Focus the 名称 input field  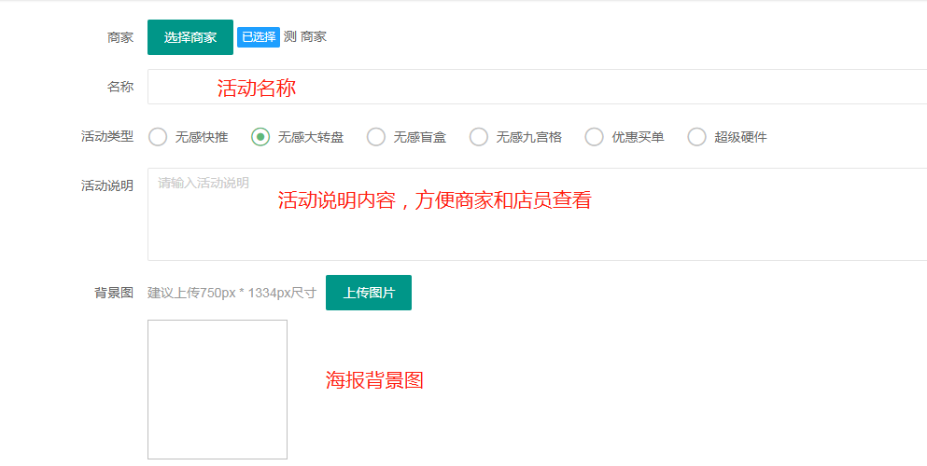tap(537, 88)
